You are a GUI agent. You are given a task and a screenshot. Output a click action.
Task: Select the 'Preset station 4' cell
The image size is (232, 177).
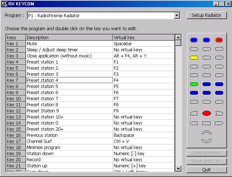coord(69,80)
